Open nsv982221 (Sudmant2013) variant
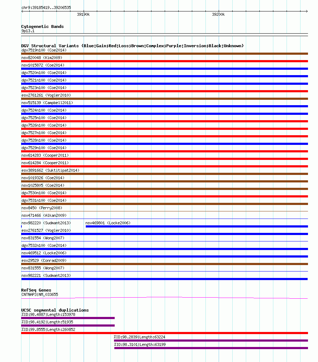 [46, 275]
